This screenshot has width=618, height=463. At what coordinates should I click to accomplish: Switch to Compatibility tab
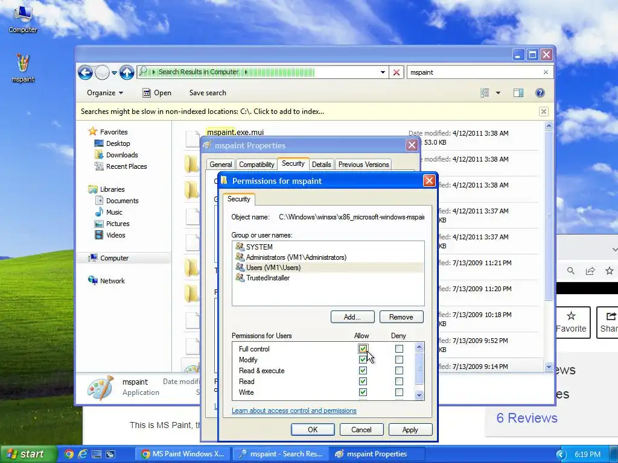pyautogui.click(x=256, y=165)
